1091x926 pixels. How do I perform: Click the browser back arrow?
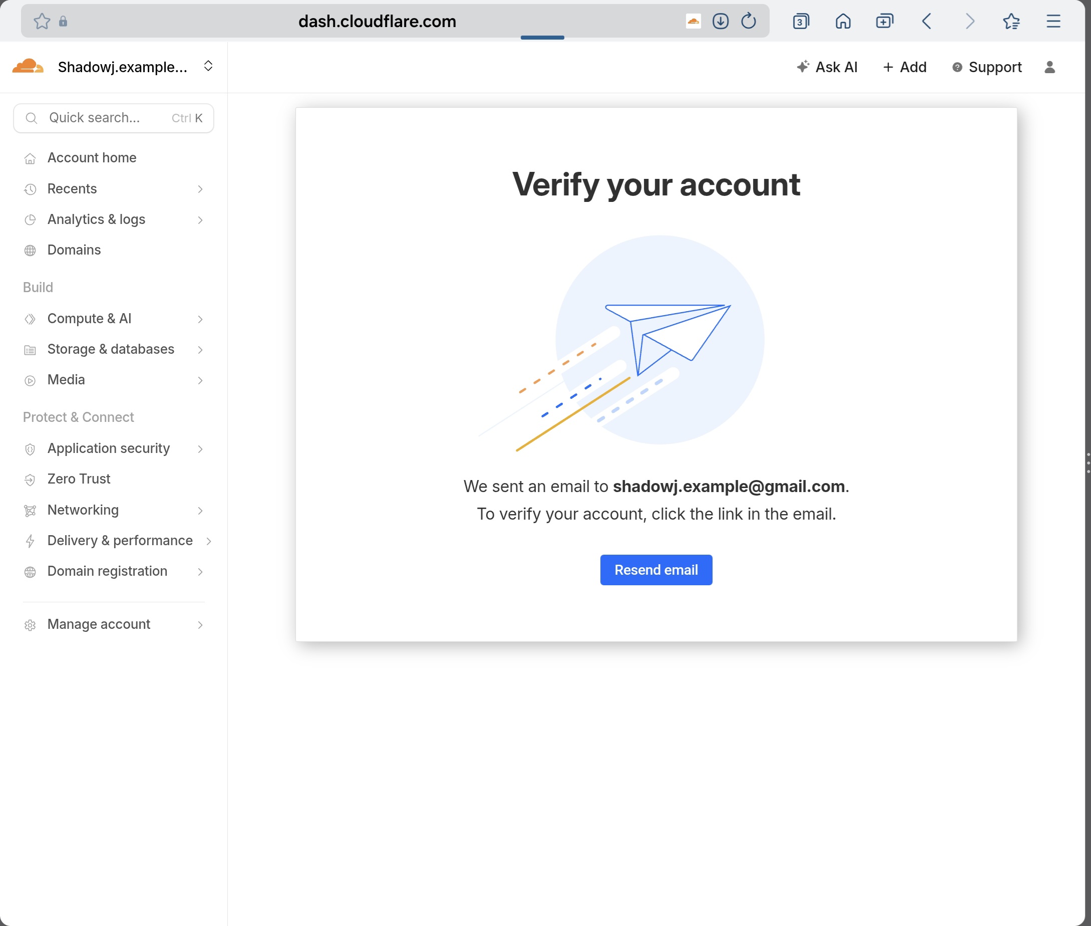click(927, 21)
